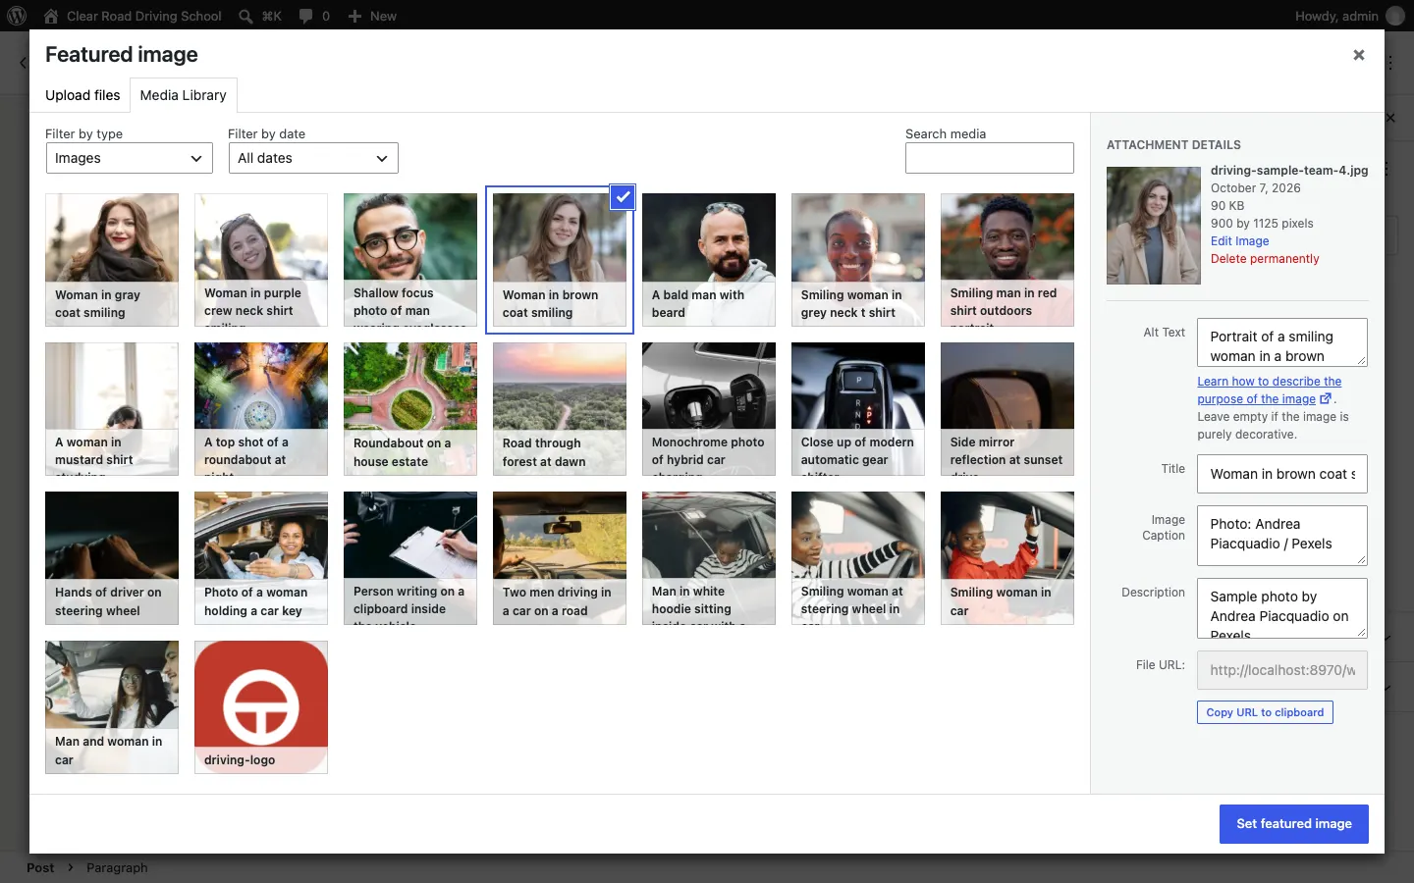Click the Image Caption field

click(1282, 536)
